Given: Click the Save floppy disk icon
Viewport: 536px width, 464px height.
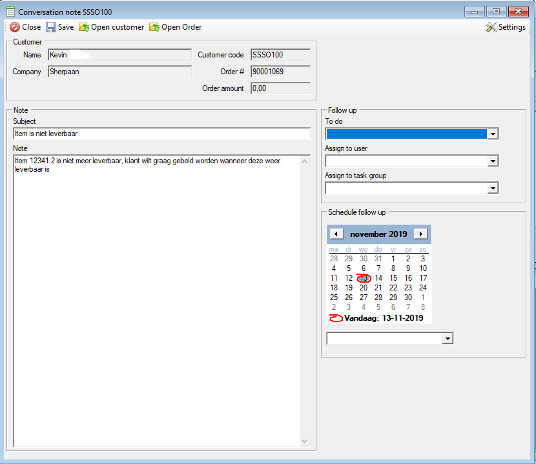Looking at the screenshot, I should [50, 27].
